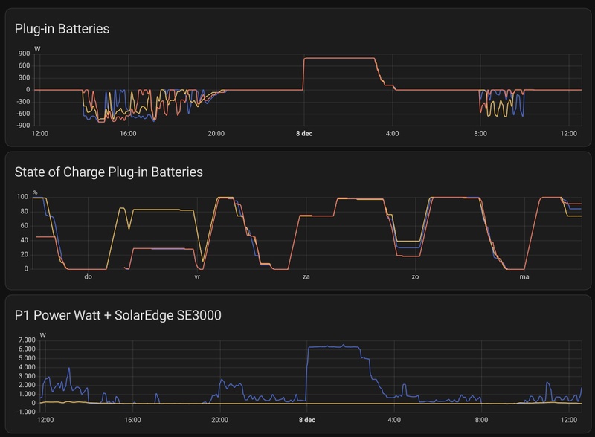
Task: Click the 20:00 label on the Plug-in Batteries axis
Action: click(x=216, y=134)
